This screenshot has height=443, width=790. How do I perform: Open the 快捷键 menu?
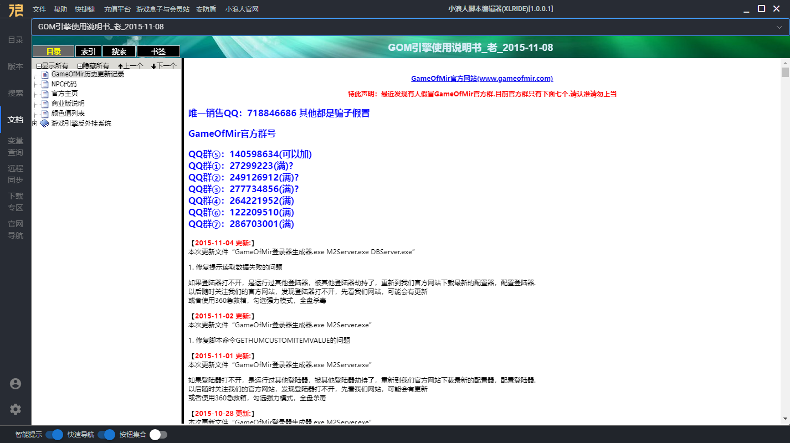85,9
